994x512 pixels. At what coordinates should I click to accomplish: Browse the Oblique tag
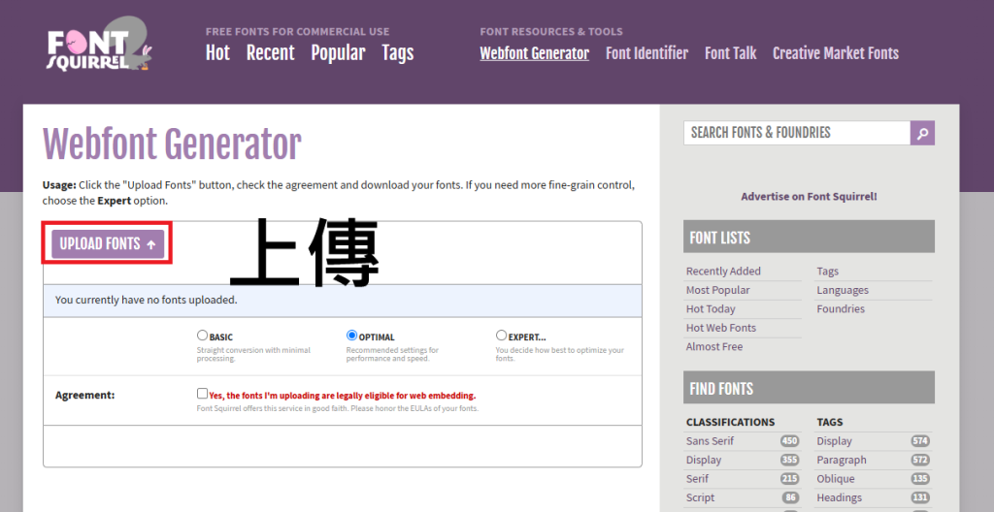pyautogui.click(x=836, y=479)
